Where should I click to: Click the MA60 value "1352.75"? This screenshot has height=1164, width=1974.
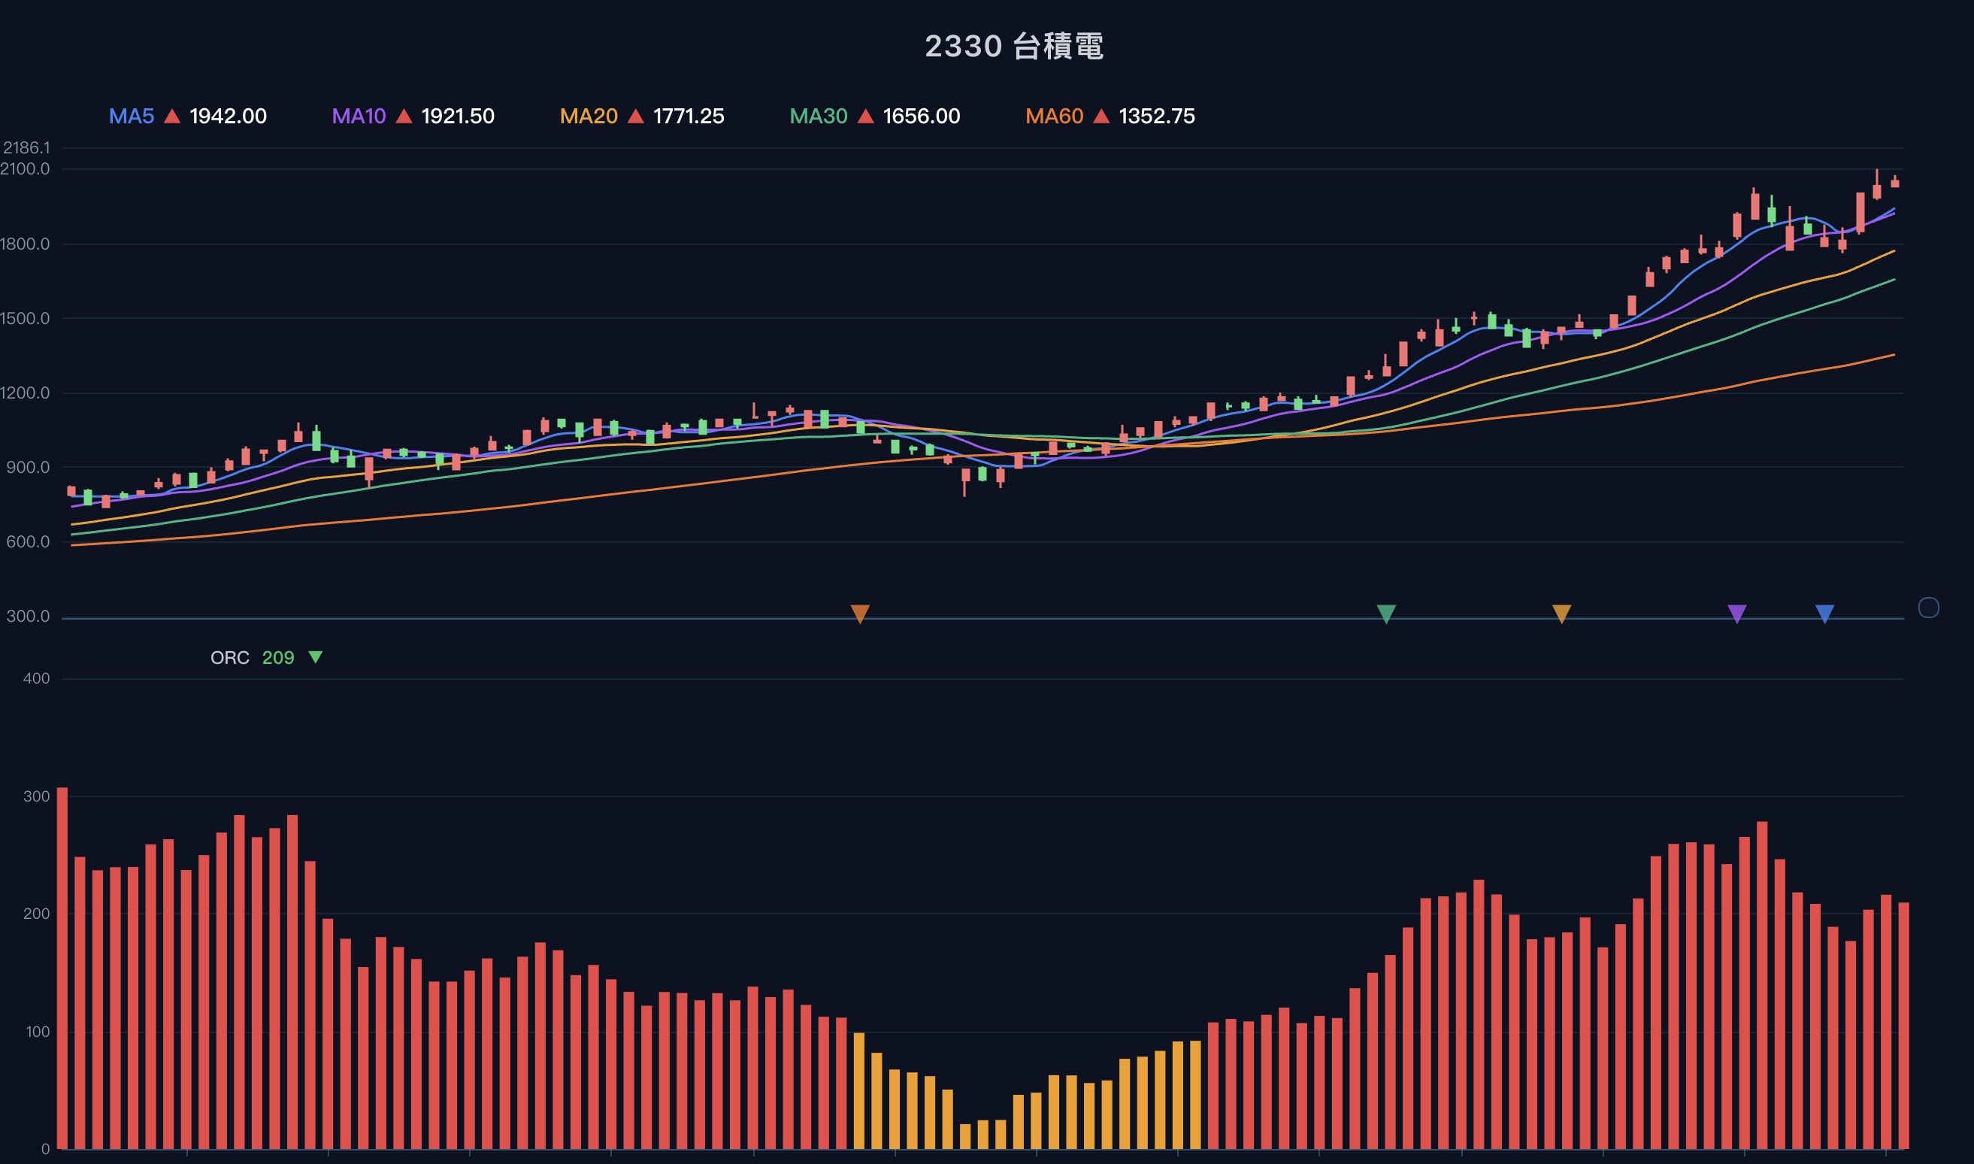(x=1157, y=117)
